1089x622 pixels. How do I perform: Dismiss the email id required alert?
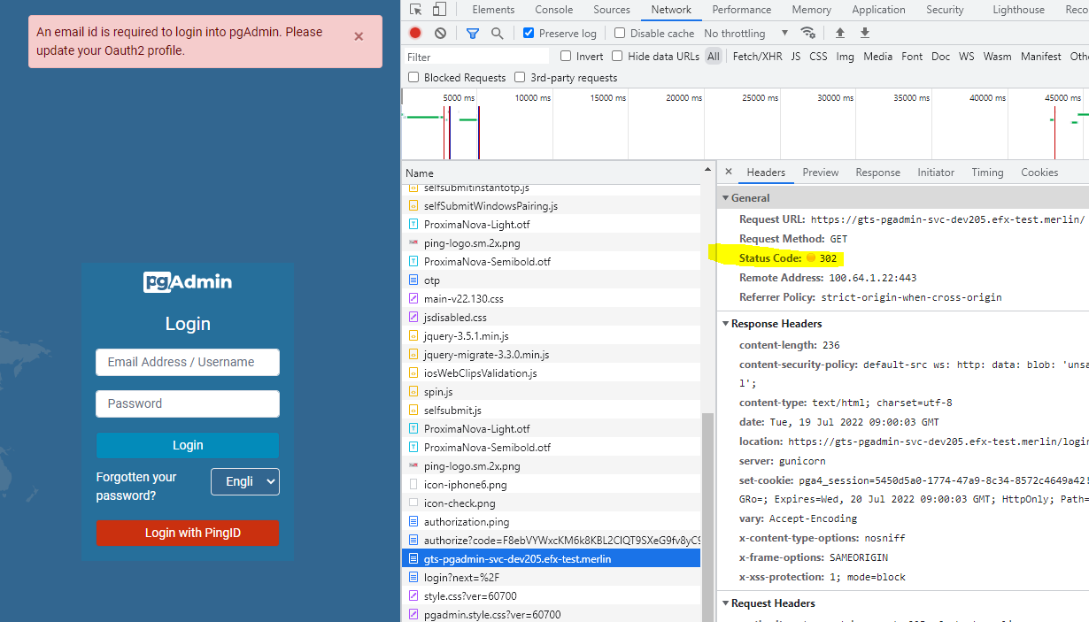359,37
